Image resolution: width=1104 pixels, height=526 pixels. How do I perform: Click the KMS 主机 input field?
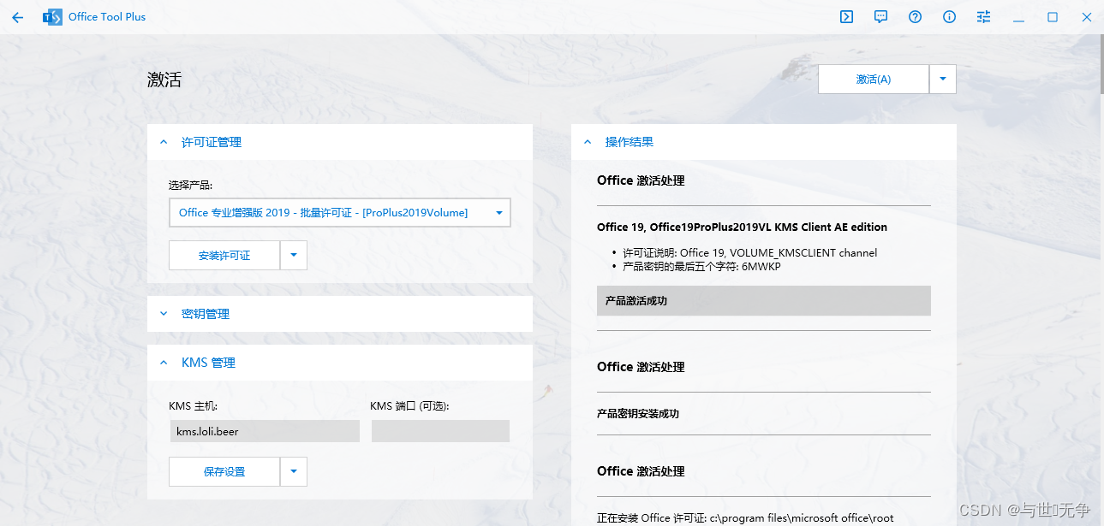point(265,431)
